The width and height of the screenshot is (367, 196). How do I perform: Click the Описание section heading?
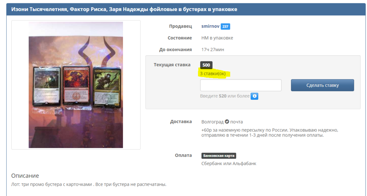click(25, 176)
